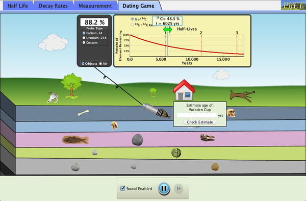Screen dimensions: 306x201
Task: Select the house object on the surface
Action: click(184, 90)
